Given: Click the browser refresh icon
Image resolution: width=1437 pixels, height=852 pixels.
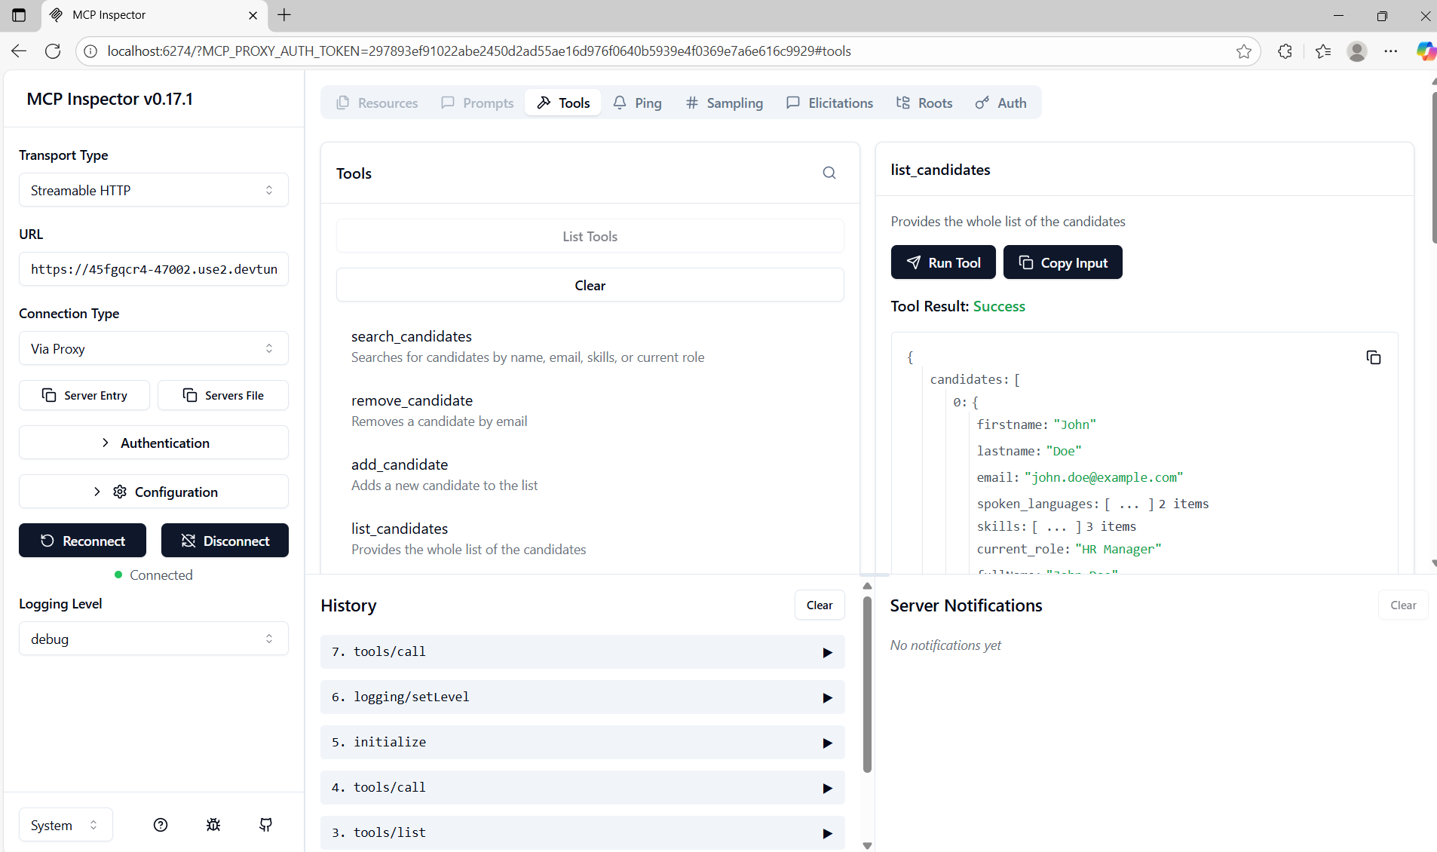Looking at the screenshot, I should click(x=53, y=51).
